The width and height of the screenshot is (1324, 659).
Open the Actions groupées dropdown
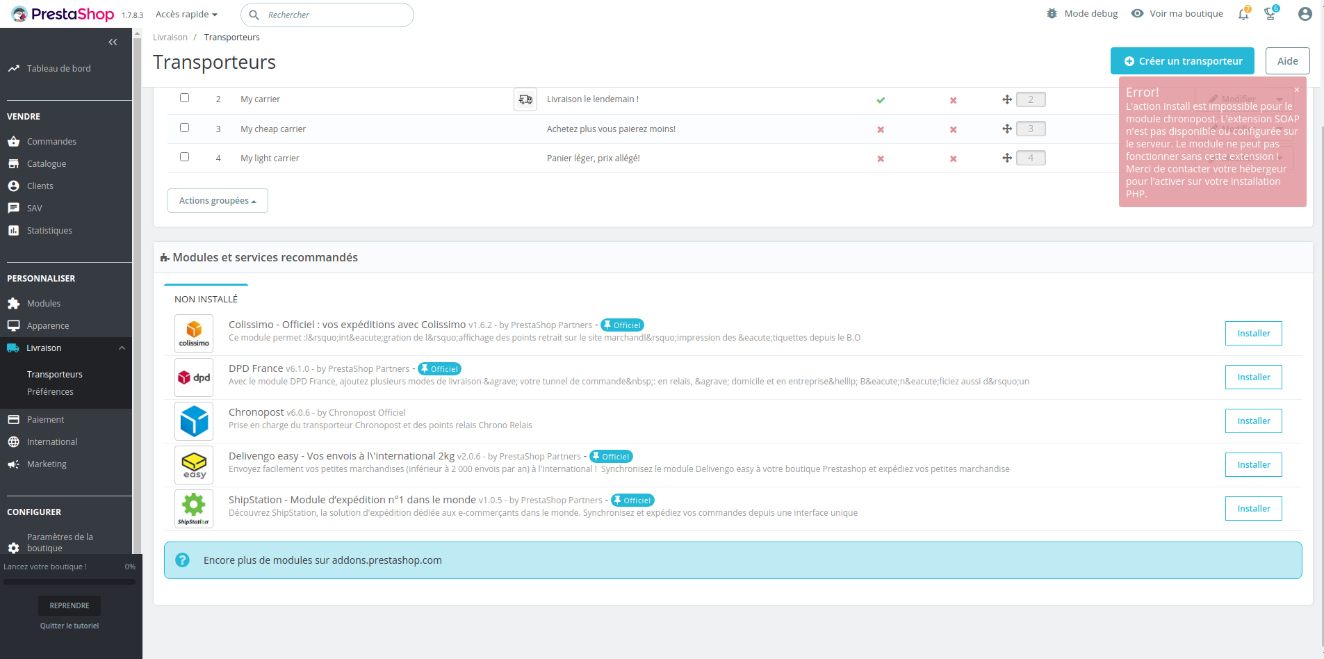pos(218,201)
